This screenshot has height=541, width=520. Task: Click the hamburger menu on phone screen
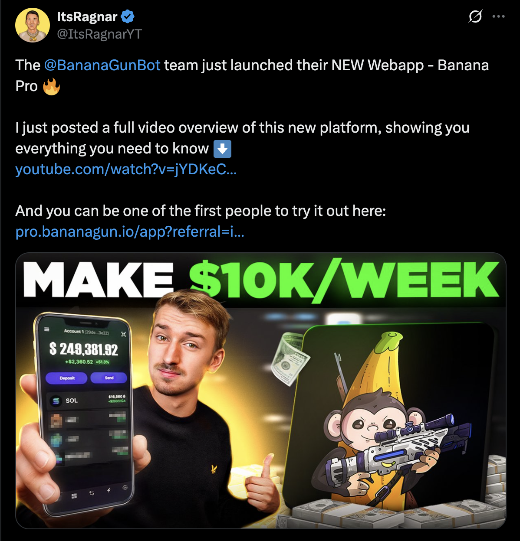tap(47, 329)
